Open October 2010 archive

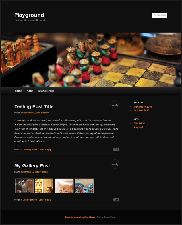coord(141,110)
